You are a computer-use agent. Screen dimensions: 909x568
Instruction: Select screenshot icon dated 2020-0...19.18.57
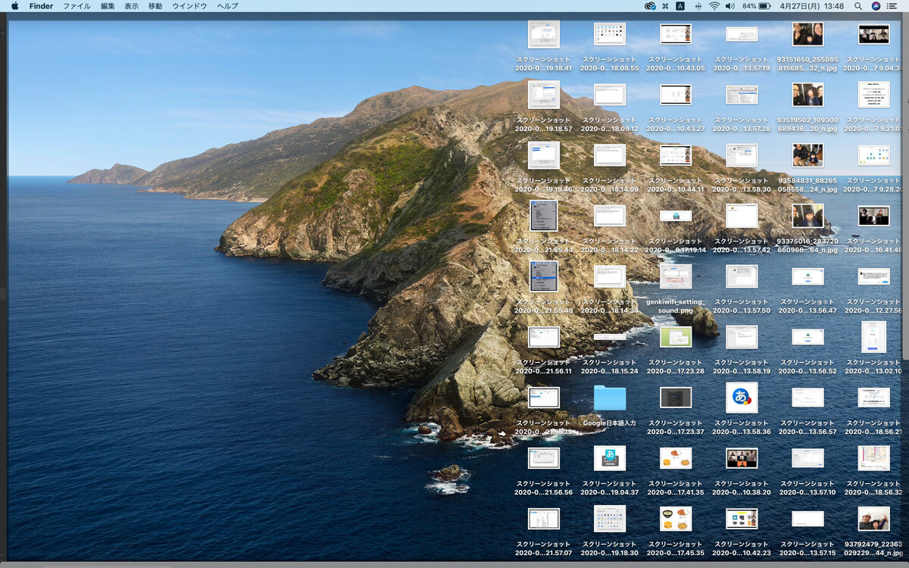coord(544,95)
